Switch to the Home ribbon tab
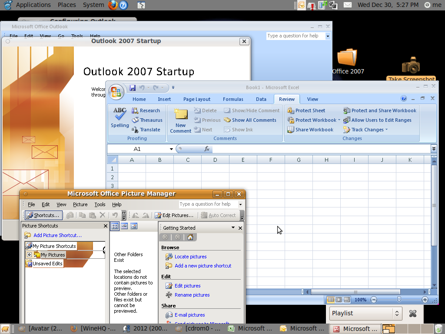 (x=139, y=99)
